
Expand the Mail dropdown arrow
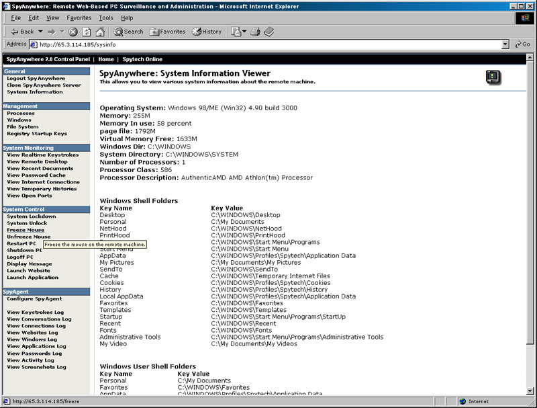pos(244,32)
